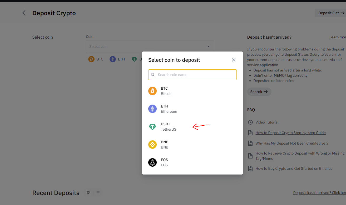The height and width of the screenshot is (205, 346).
Task: Click the Search coin name field
Action: tap(192, 75)
